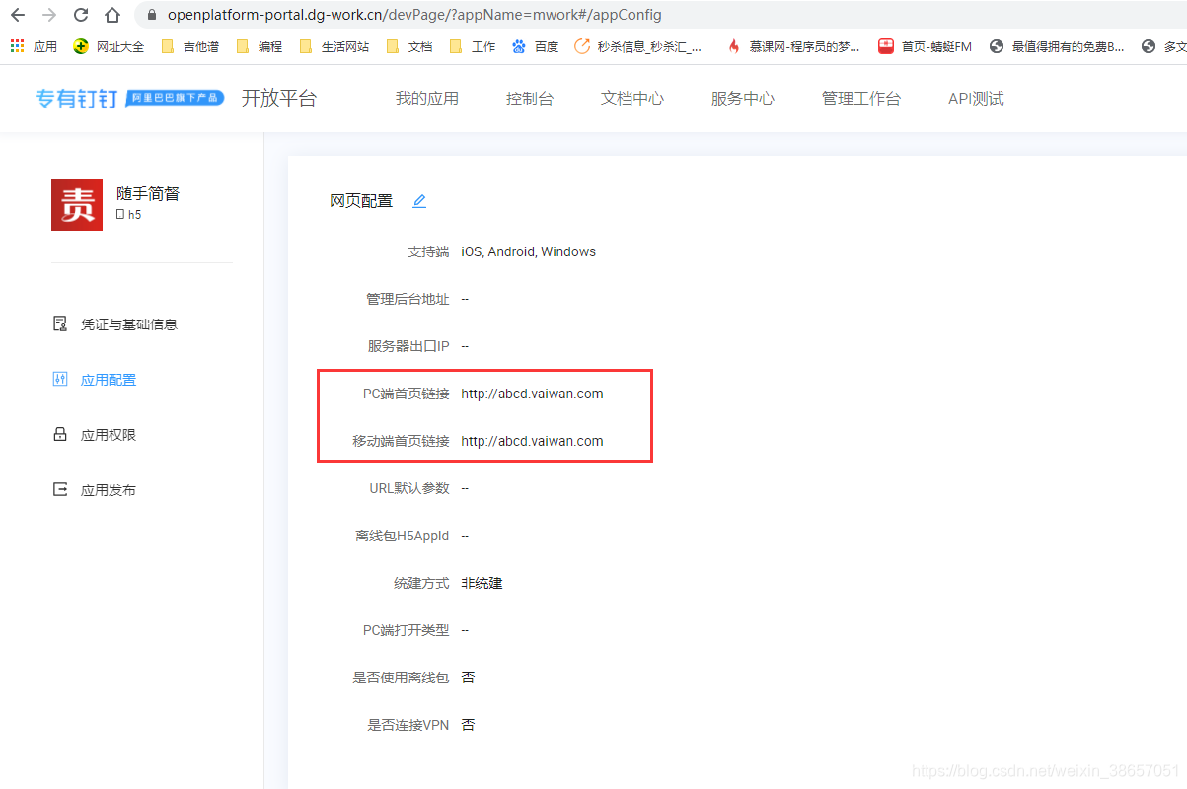The image size is (1187, 789).
Task: Select 应用权限 in sidebar
Action: coord(95,435)
